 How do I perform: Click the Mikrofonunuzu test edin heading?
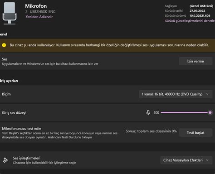(22, 129)
